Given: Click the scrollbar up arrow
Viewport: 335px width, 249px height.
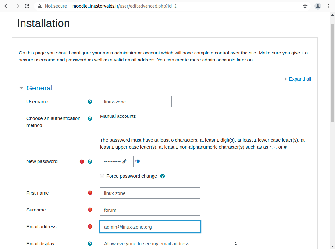Looking at the screenshot, I should (332, 15).
